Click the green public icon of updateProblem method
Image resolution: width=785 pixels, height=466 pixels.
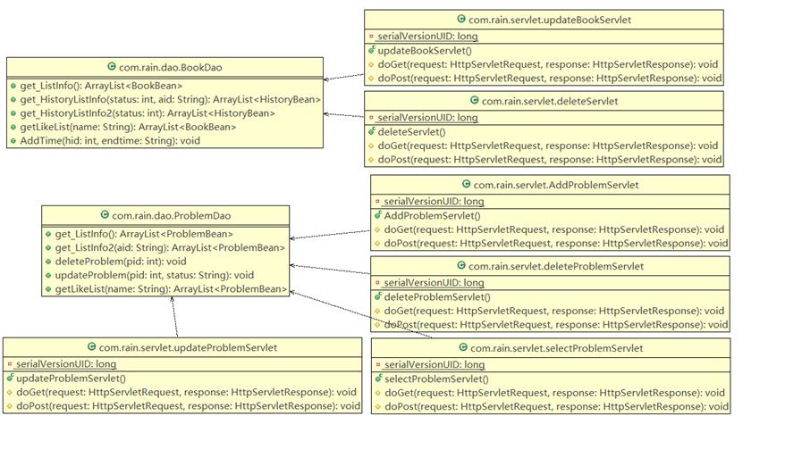[x=48, y=276]
